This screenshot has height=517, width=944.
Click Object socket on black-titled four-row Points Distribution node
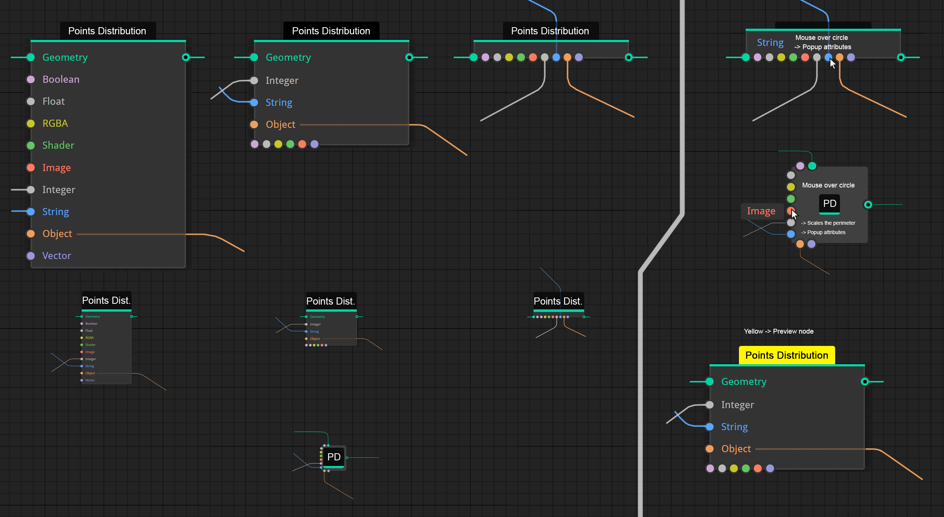coord(254,124)
